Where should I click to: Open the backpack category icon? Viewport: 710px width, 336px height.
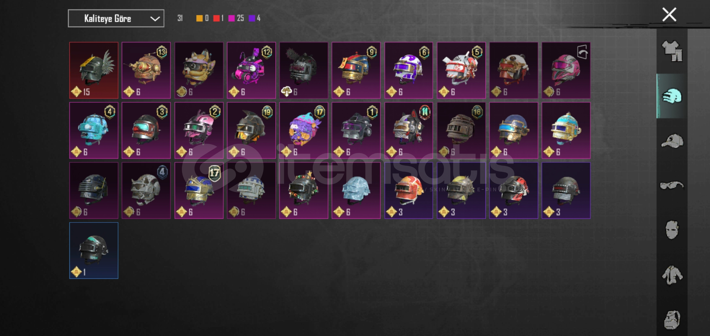click(672, 320)
